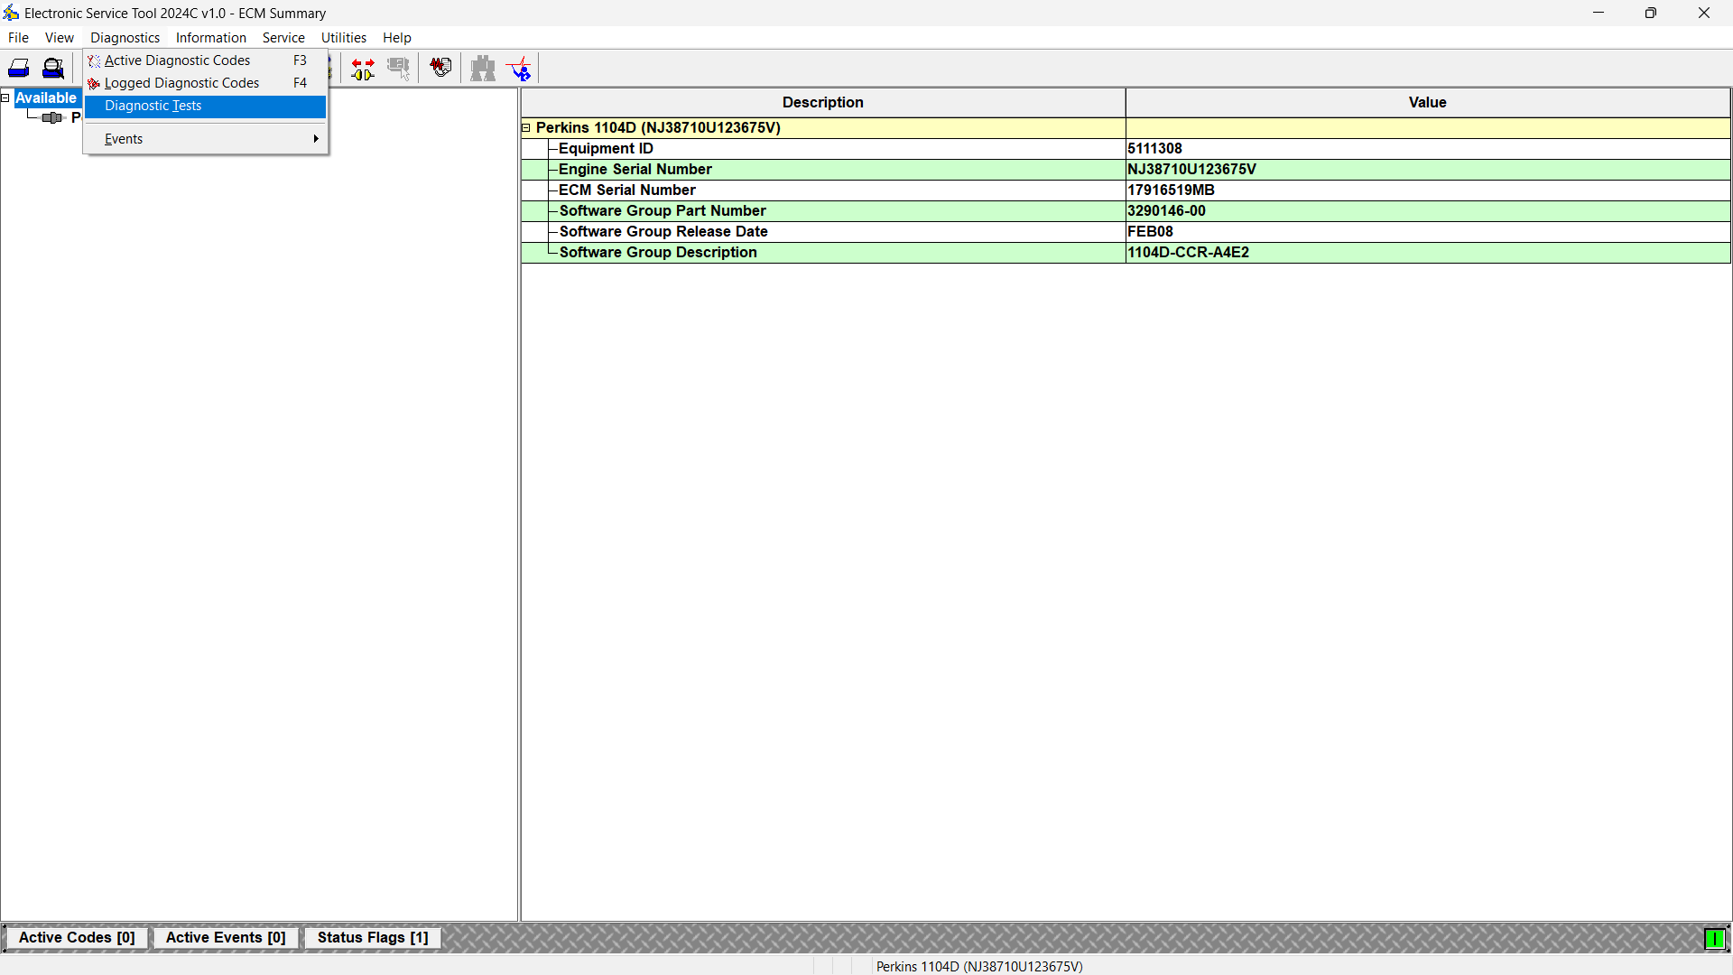Viewport: 1733px width, 975px height.
Task: Open the Service menu
Action: [x=283, y=38]
